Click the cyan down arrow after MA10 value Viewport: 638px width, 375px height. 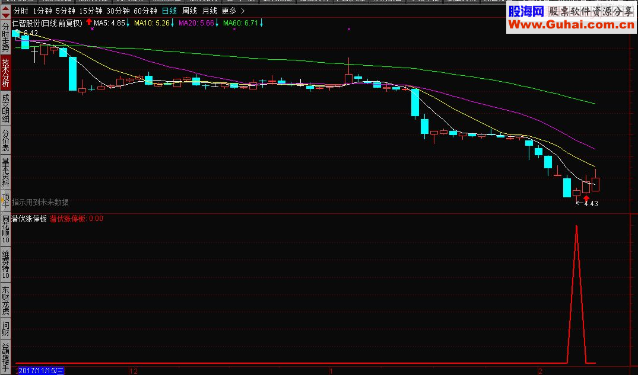[172, 23]
